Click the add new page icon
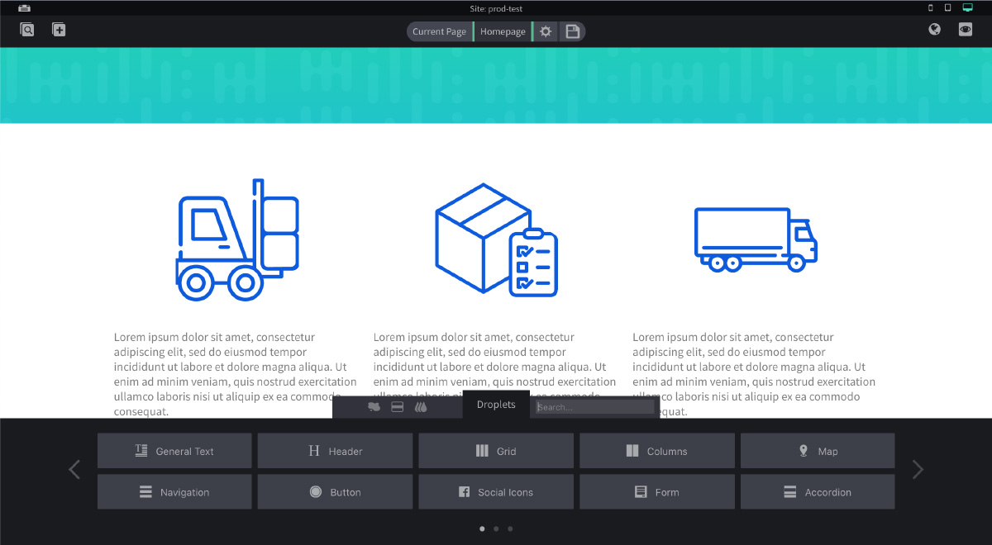This screenshot has height=545, width=992. coord(59,30)
